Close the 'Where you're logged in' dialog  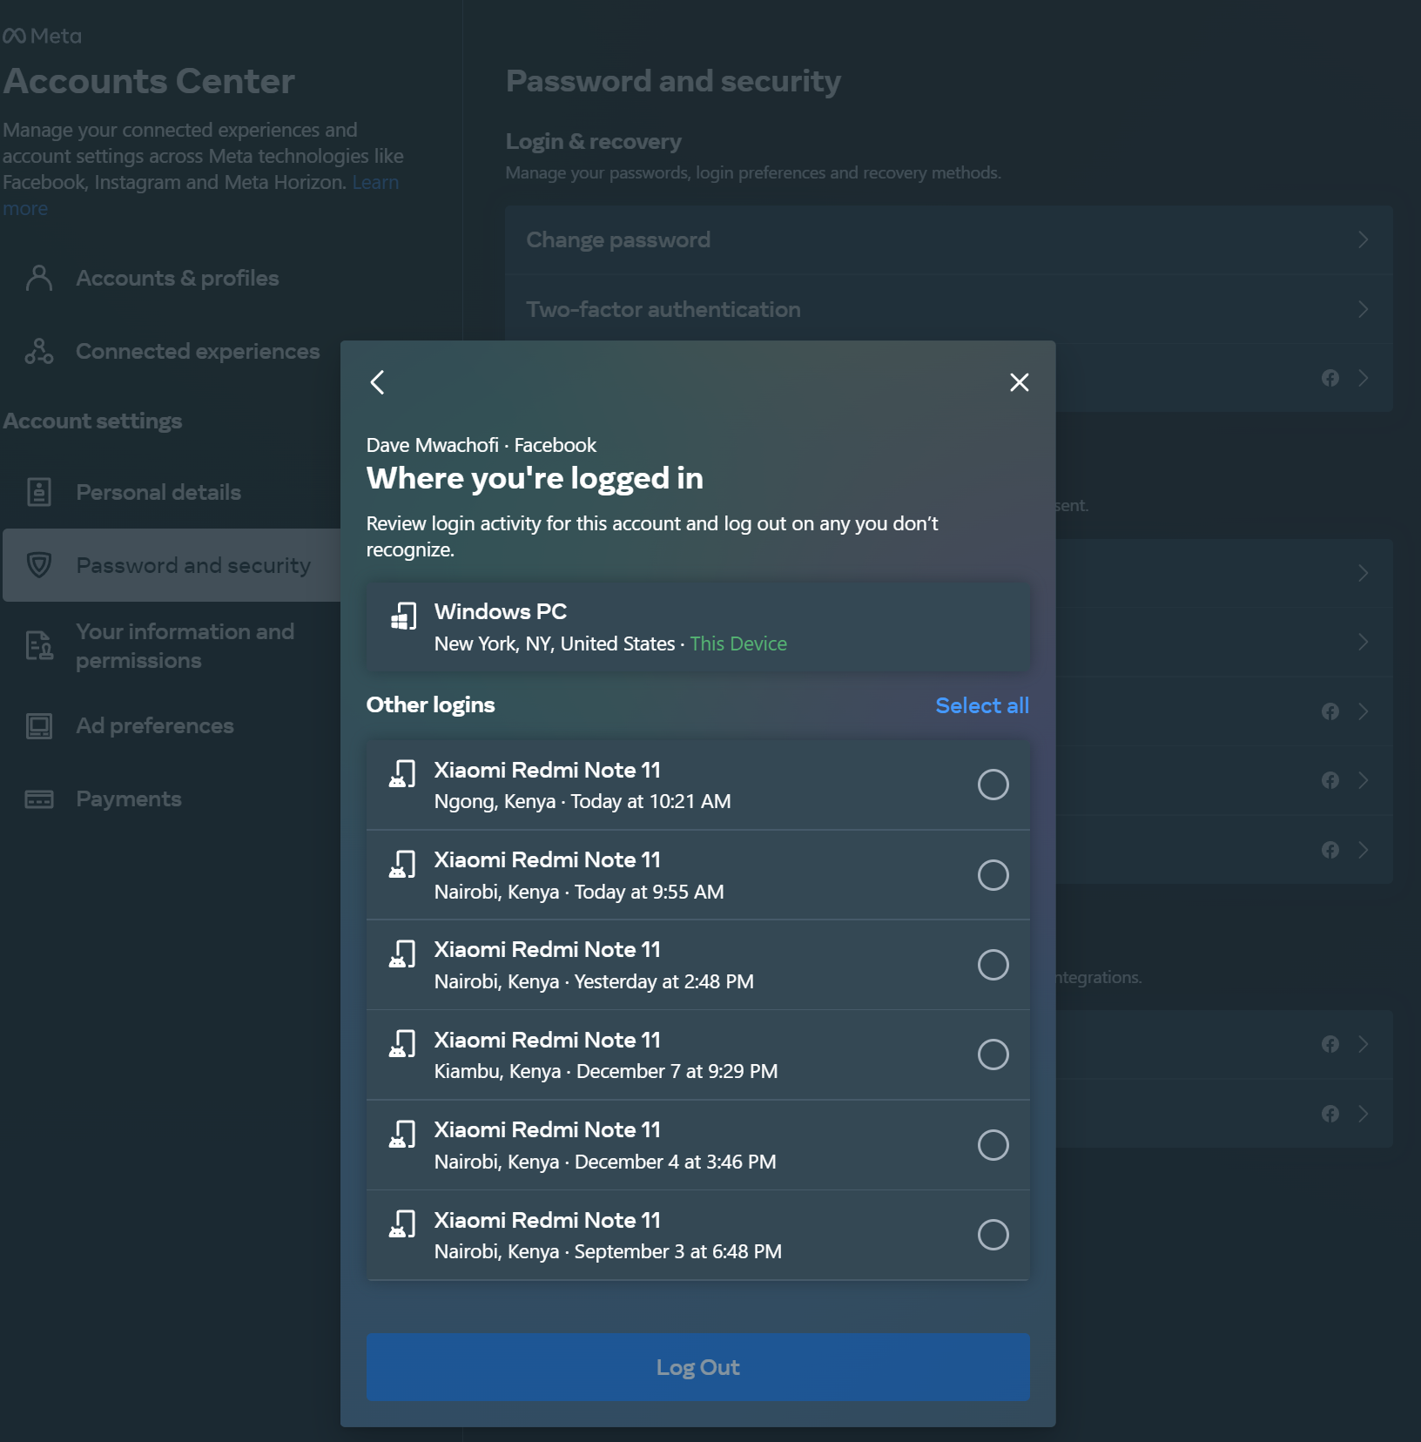[x=1019, y=382]
